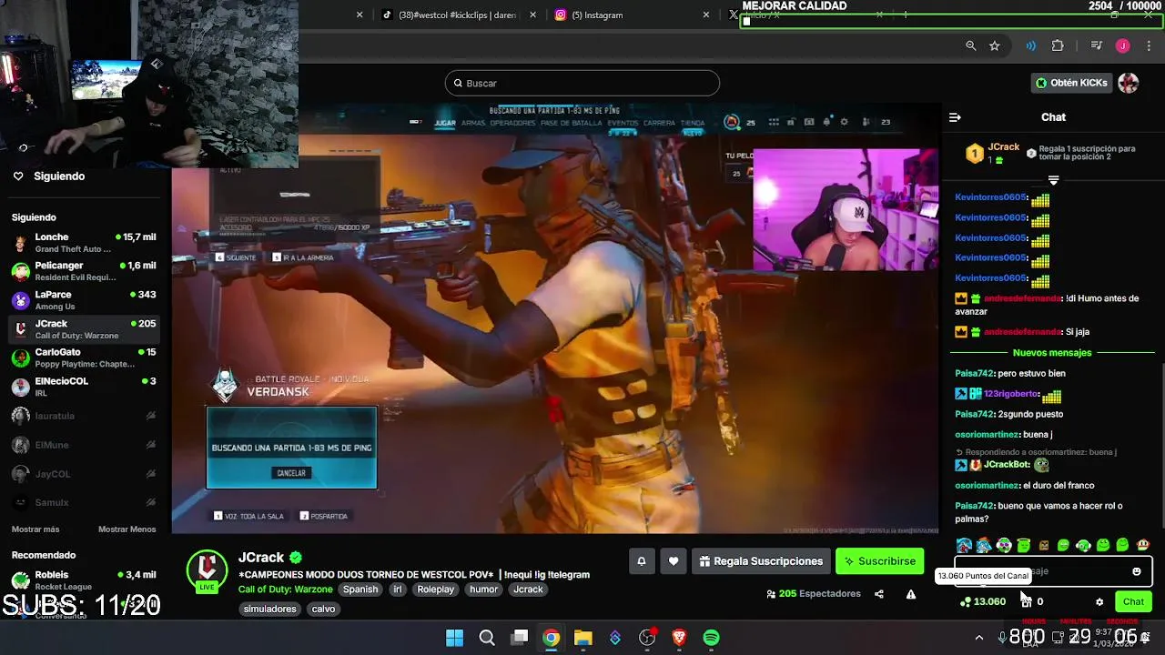Open the Windows Start menu
Viewport: 1165px width, 655px height.
(x=454, y=638)
